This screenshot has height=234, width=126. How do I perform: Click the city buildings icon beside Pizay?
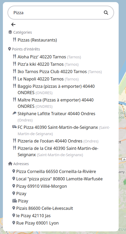[14, 201]
